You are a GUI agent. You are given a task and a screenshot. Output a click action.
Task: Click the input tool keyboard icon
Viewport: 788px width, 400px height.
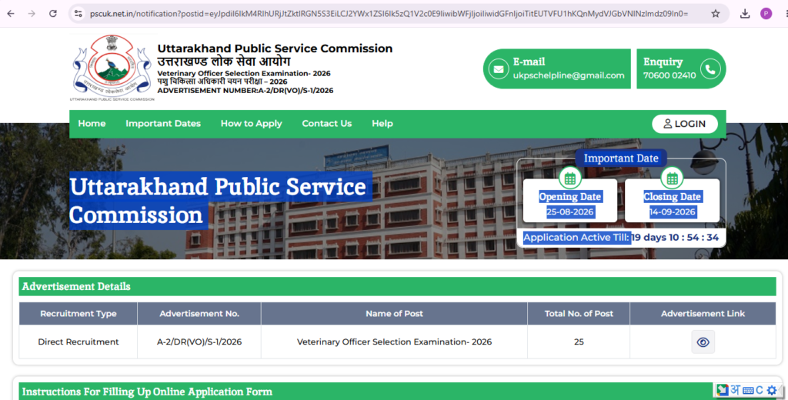point(748,391)
